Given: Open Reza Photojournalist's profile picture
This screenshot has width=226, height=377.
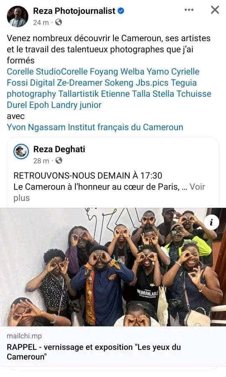Looking at the screenshot, I should coord(18,16).
